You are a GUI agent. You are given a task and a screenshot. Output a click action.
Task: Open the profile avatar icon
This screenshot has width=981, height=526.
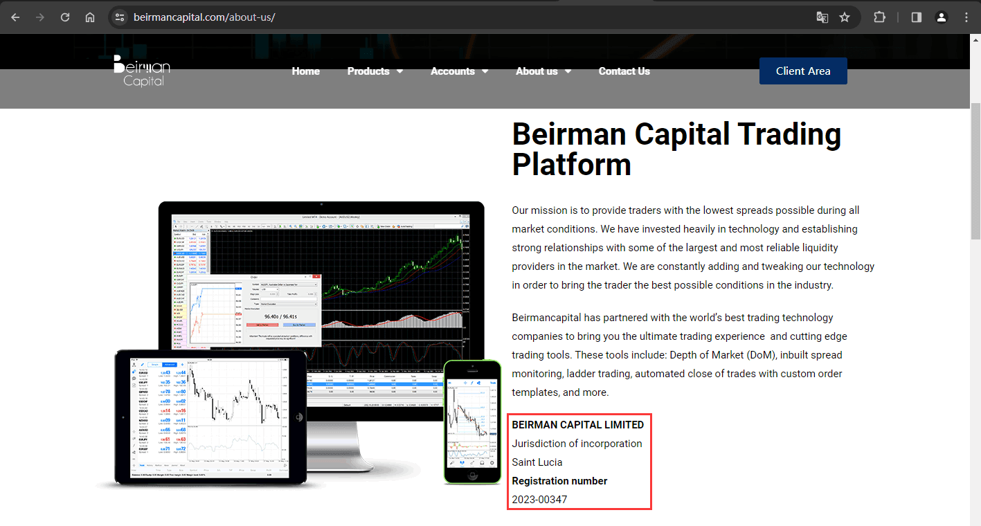[x=942, y=17]
